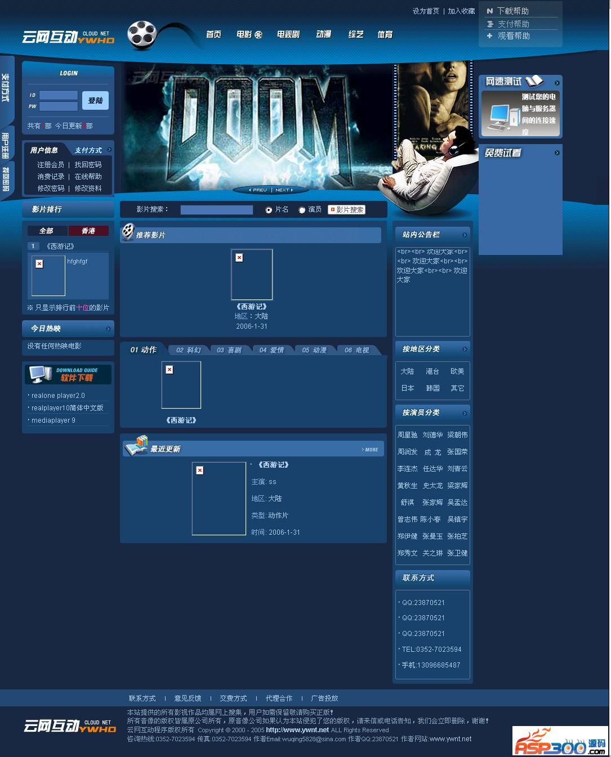The height and width of the screenshot is (757, 611).
Task: Open the 动作 tab 西游记 poster thumbnail
Action: pyautogui.click(x=181, y=385)
